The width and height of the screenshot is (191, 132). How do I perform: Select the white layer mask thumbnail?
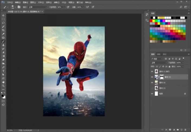tap(161, 77)
